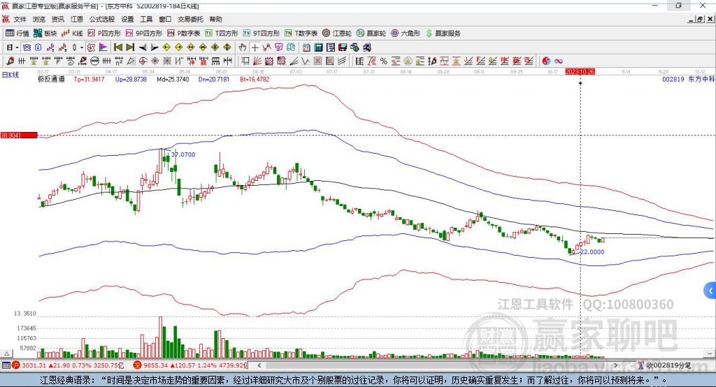Open the 交易委托 menu

click(x=190, y=19)
